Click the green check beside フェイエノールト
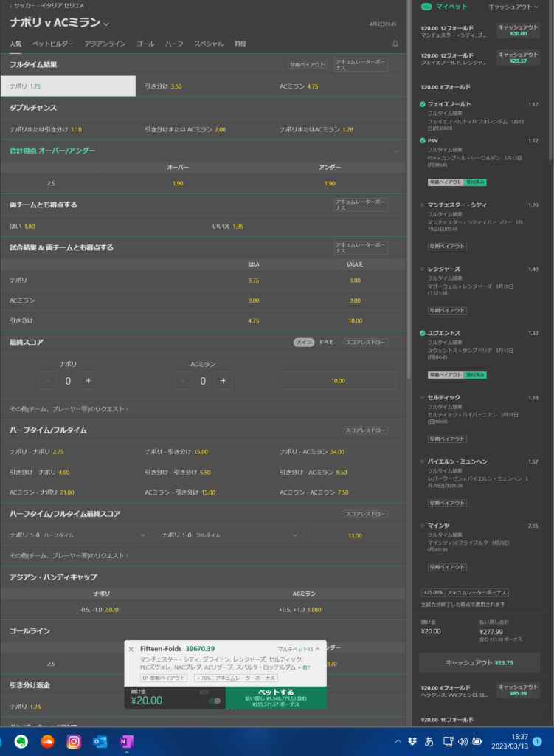 point(423,104)
